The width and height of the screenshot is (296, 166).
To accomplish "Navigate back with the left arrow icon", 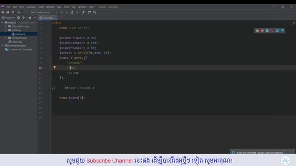I will 19,12.
